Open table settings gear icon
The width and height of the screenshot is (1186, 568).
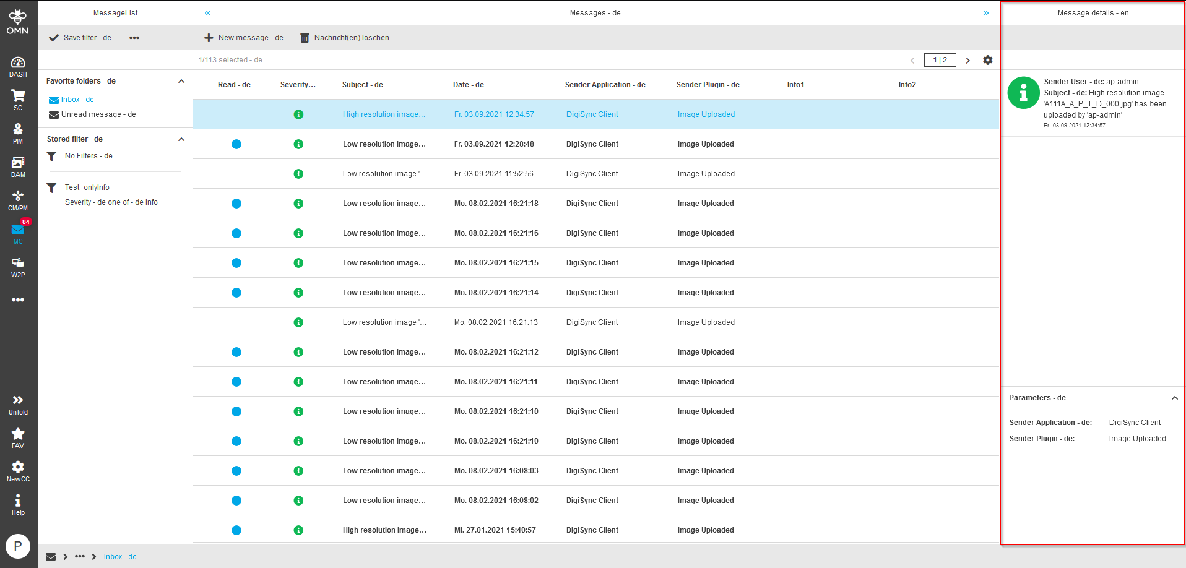point(987,60)
